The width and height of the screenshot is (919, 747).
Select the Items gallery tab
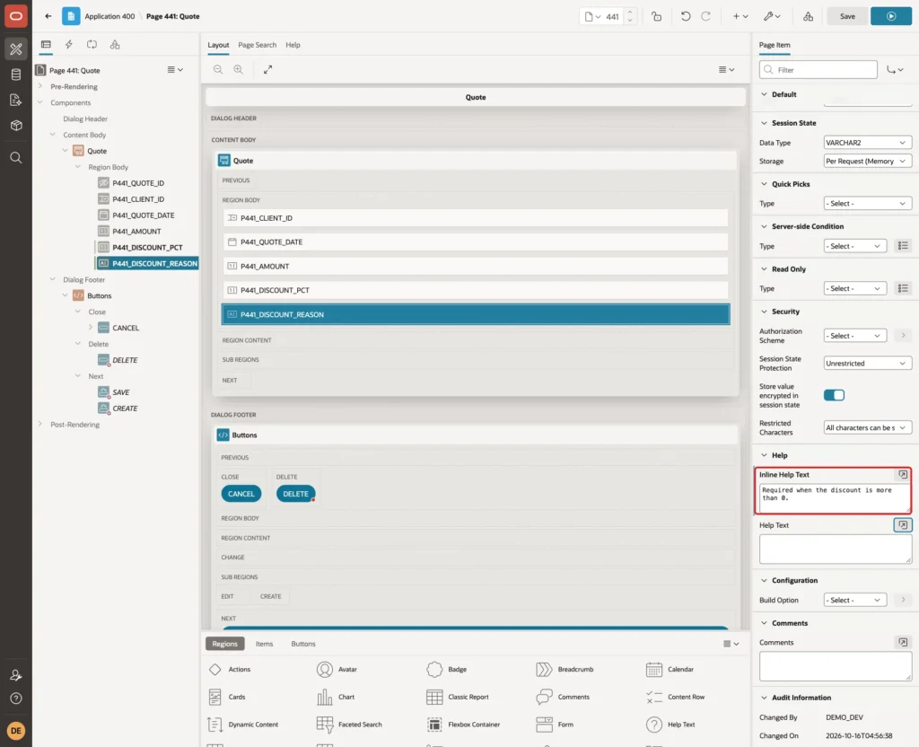coord(264,644)
